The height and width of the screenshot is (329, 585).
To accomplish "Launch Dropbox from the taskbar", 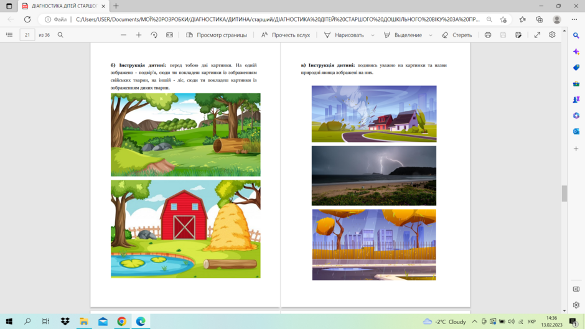I will (65, 321).
